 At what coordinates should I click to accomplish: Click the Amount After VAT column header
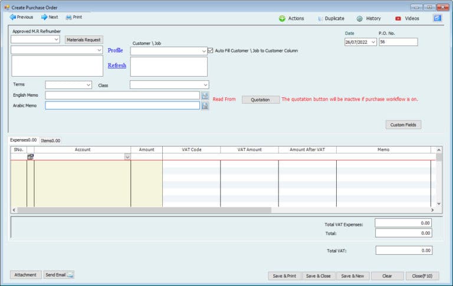pos(307,150)
